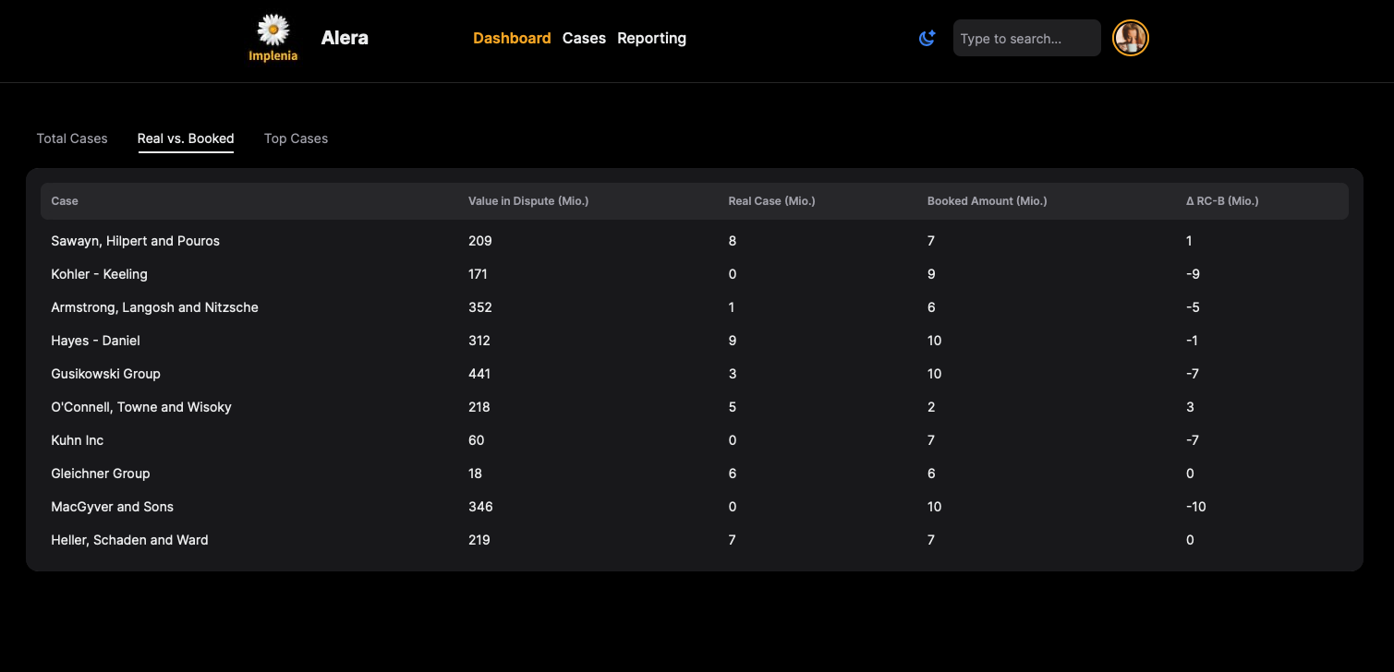Click Hayes - Daniel Real Case value 9
The image size is (1394, 672).
pos(732,341)
